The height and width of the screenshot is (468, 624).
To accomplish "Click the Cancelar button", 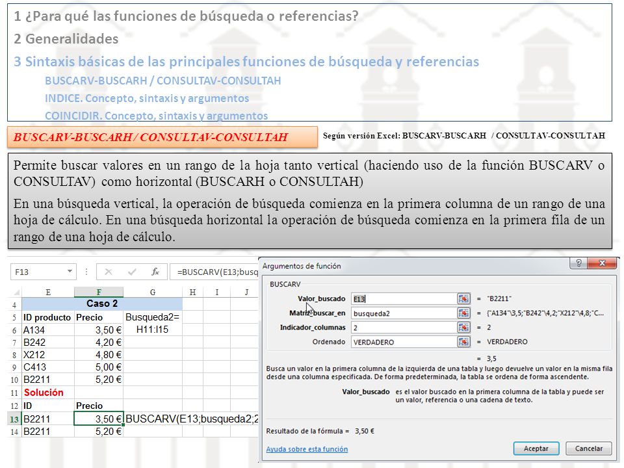I will 589,448.
